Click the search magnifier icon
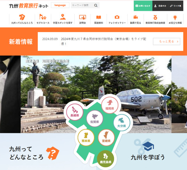The height and width of the screenshot is (170, 187). (x=96, y=5)
